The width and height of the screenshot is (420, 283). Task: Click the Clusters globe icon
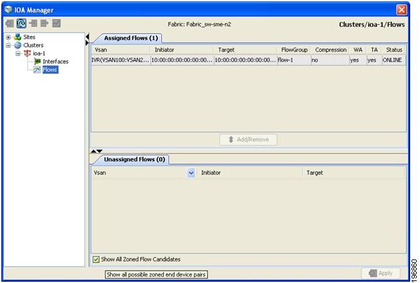click(18, 45)
